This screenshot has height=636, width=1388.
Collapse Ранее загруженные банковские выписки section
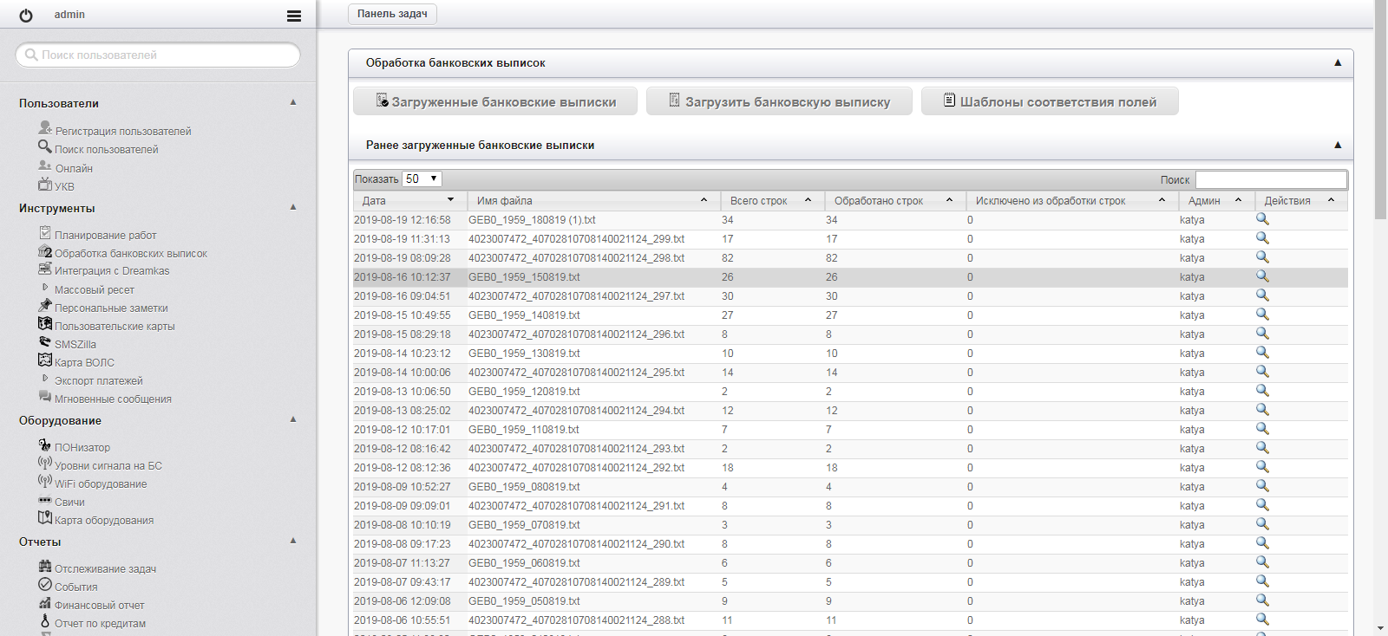click(1337, 145)
